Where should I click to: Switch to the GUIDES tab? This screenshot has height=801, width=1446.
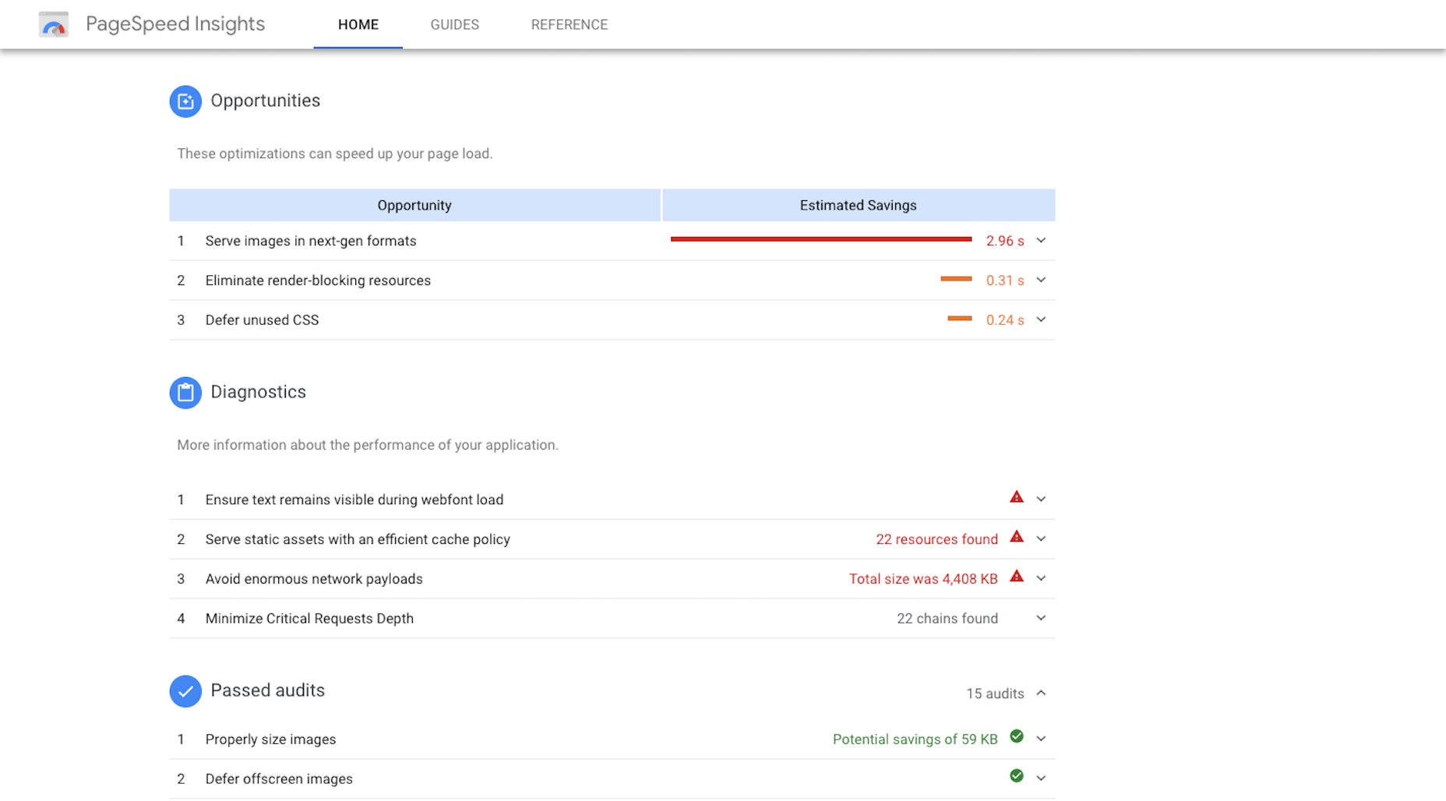455,25
